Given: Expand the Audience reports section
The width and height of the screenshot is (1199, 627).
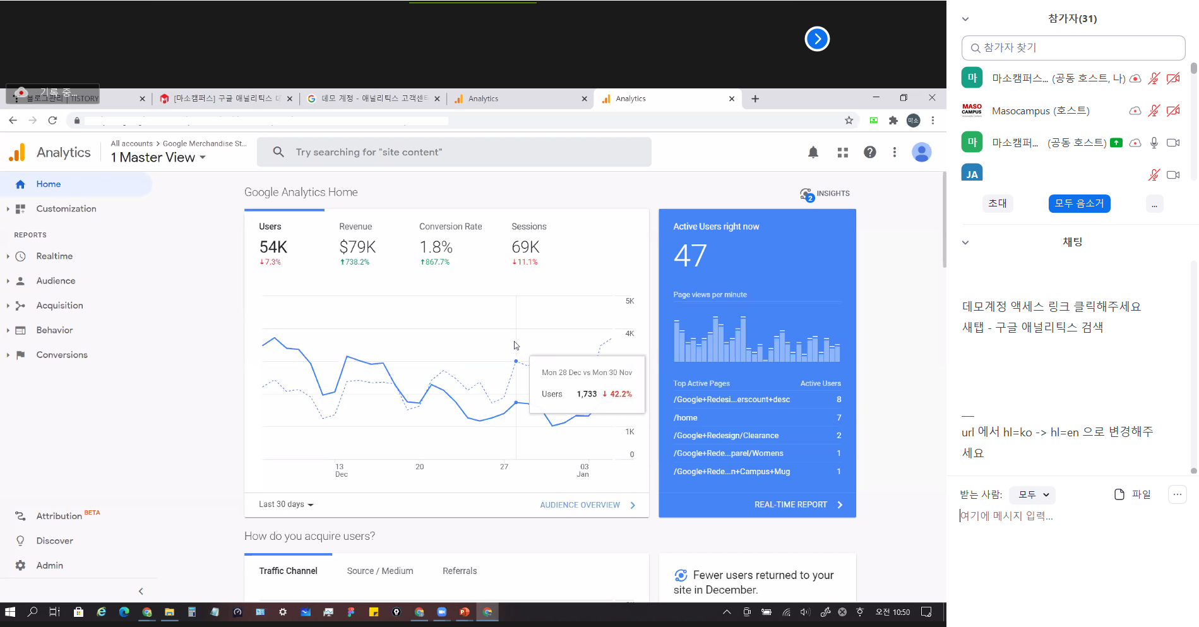Looking at the screenshot, I should [x=56, y=281].
